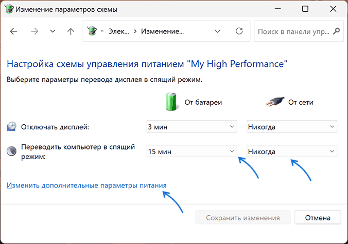Refresh the page with the reload icon

pos(239,31)
